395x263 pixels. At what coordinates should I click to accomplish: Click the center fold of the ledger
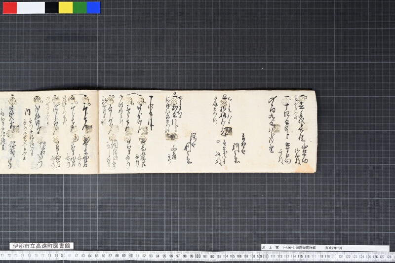click(x=98, y=132)
